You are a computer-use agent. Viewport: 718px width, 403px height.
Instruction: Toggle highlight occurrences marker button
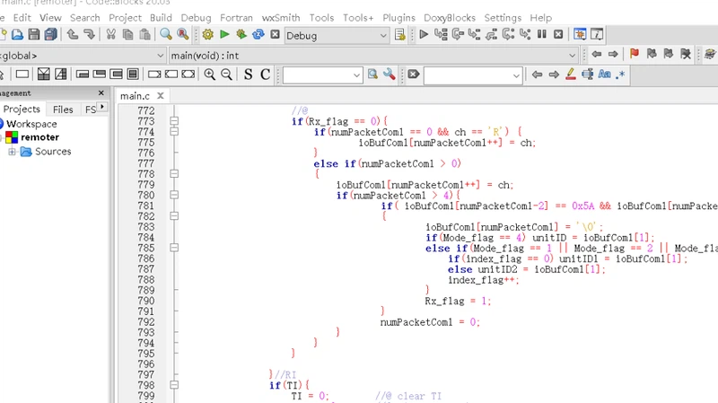pos(570,74)
